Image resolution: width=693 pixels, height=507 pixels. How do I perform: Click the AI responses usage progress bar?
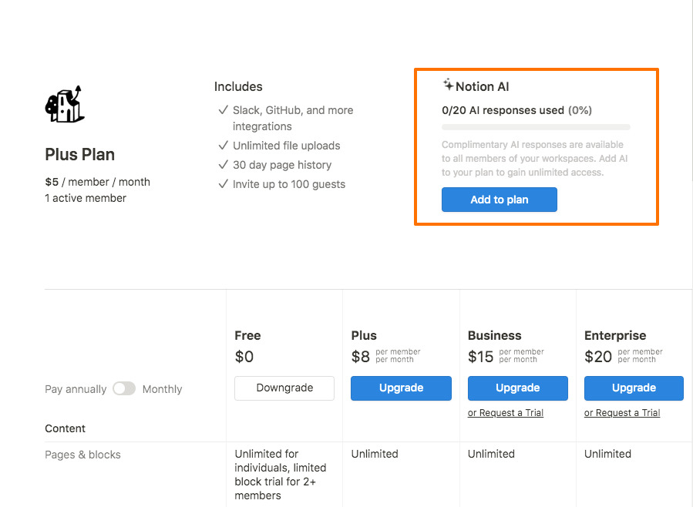click(x=536, y=127)
